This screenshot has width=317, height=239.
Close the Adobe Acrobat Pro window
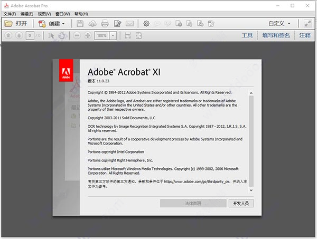[307, 6]
